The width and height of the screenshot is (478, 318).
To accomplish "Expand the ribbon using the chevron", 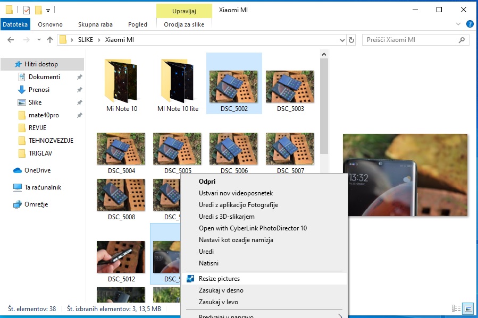I will pyautogui.click(x=459, y=24).
